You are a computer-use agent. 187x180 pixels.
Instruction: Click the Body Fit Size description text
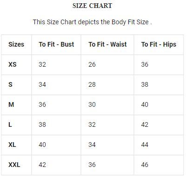[93, 22]
